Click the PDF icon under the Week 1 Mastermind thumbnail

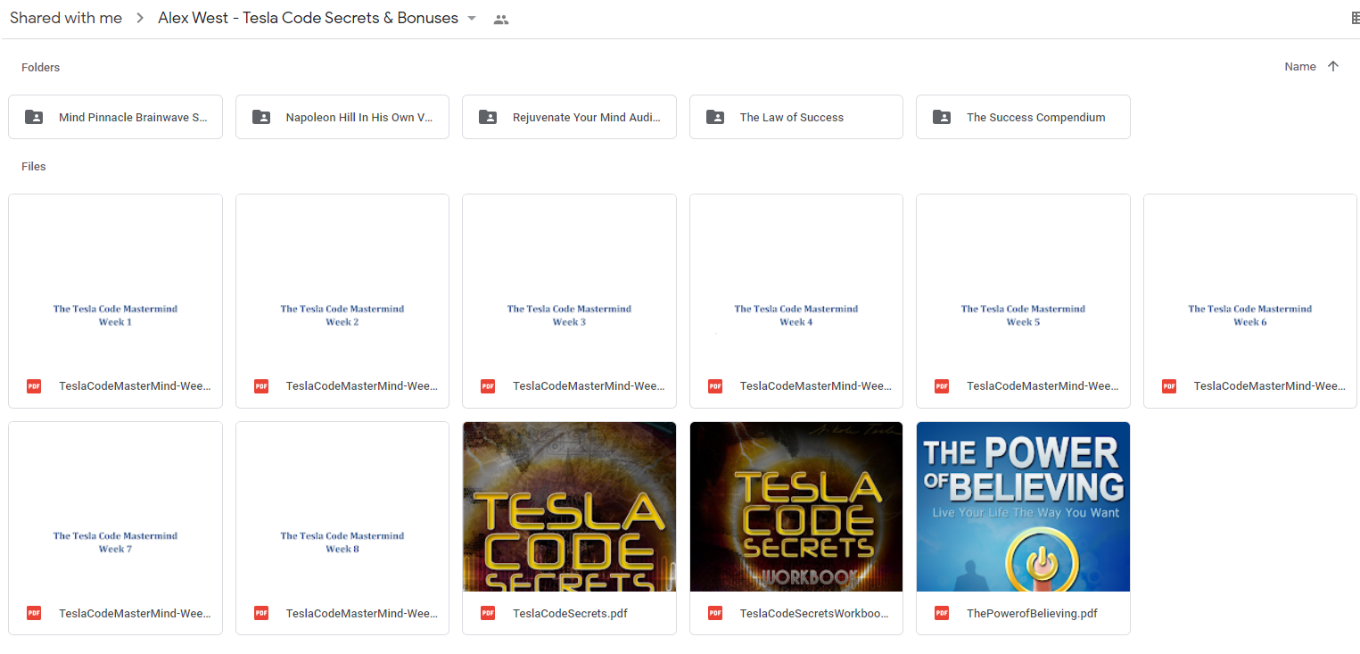pyautogui.click(x=34, y=386)
